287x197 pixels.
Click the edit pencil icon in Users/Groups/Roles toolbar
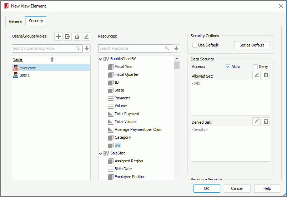pos(86,36)
